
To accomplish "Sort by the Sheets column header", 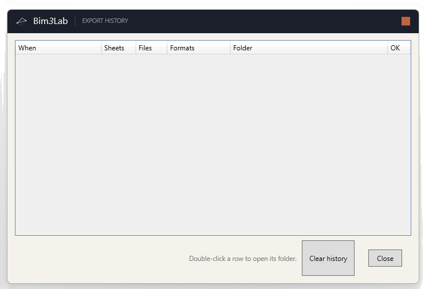I will 119,48.
